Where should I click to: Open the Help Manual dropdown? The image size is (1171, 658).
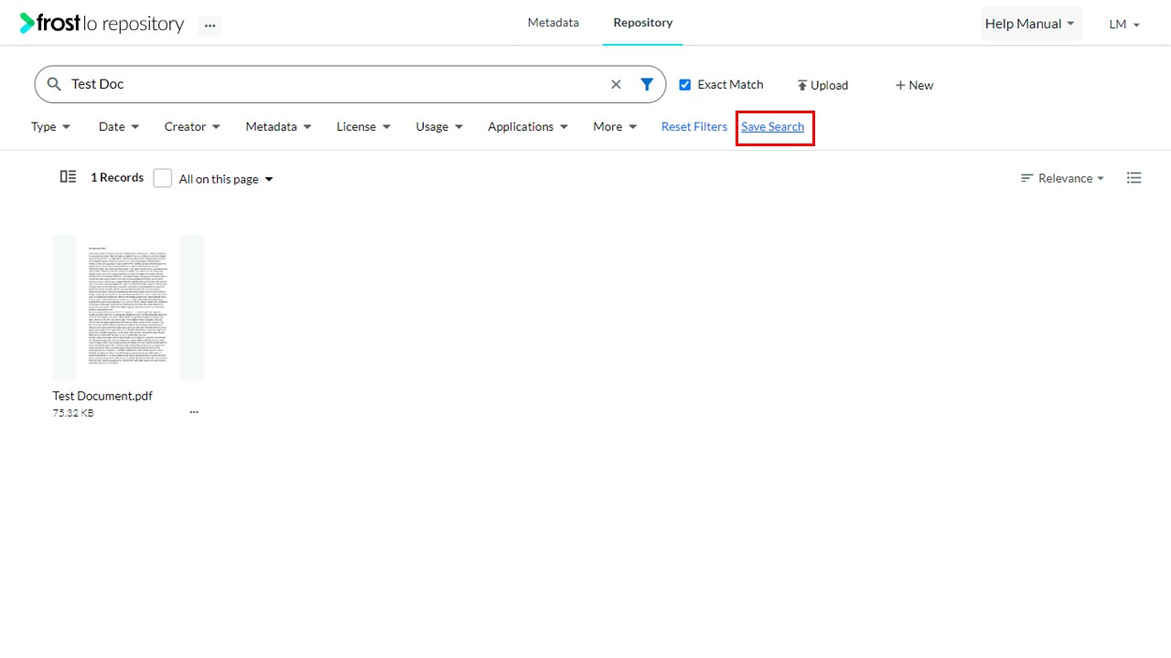[1031, 24]
